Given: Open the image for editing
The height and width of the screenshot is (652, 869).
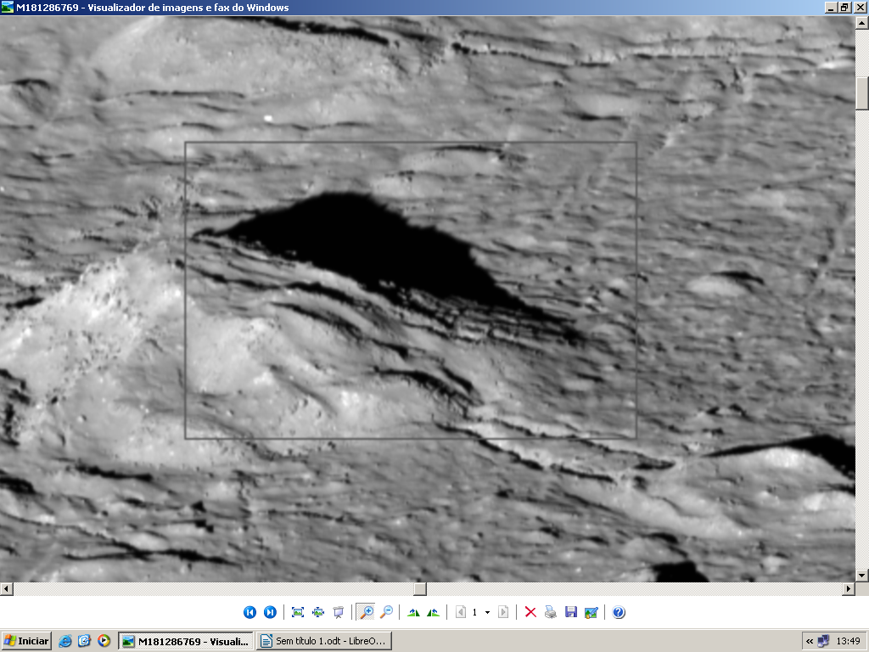Looking at the screenshot, I should pos(591,612).
